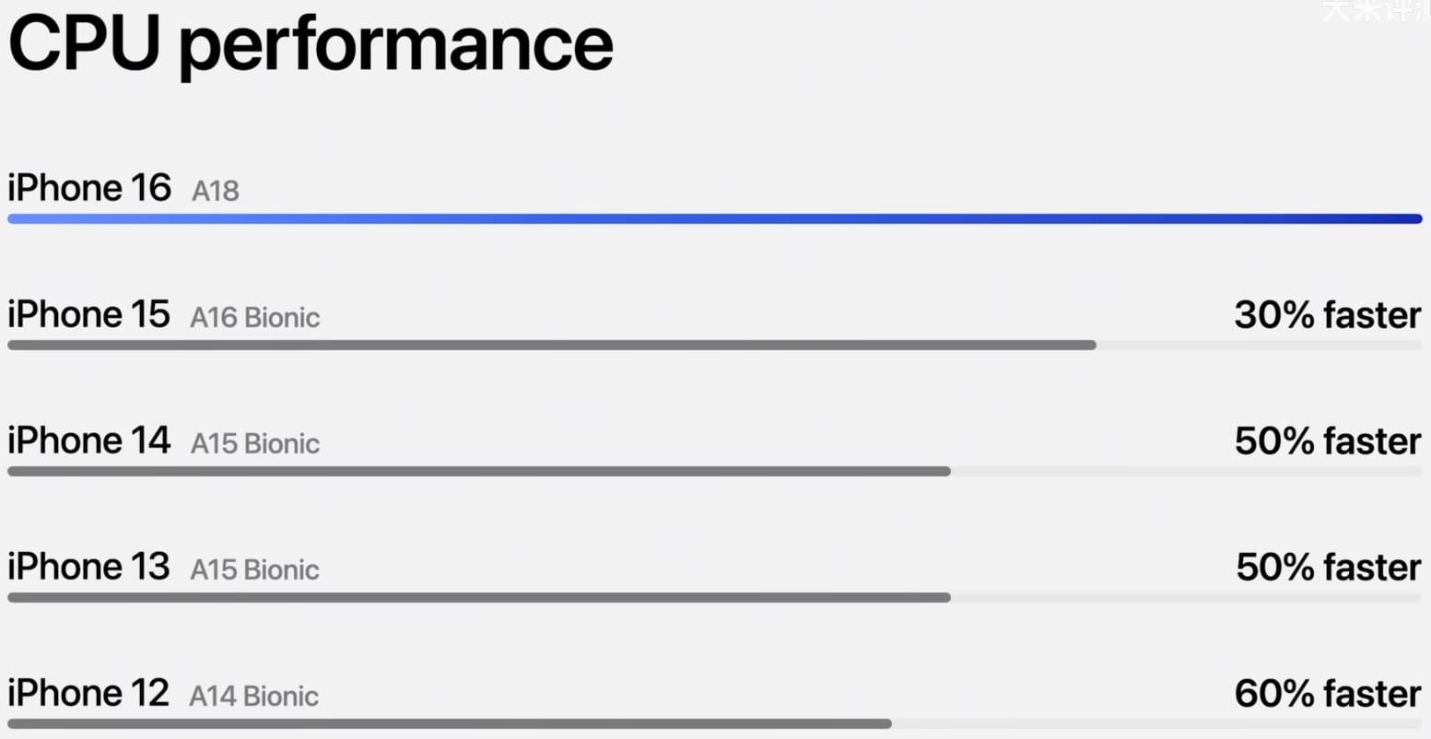This screenshot has height=739, width=1431.
Task: Select the iPhone 15 label
Action: click(x=88, y=314)
